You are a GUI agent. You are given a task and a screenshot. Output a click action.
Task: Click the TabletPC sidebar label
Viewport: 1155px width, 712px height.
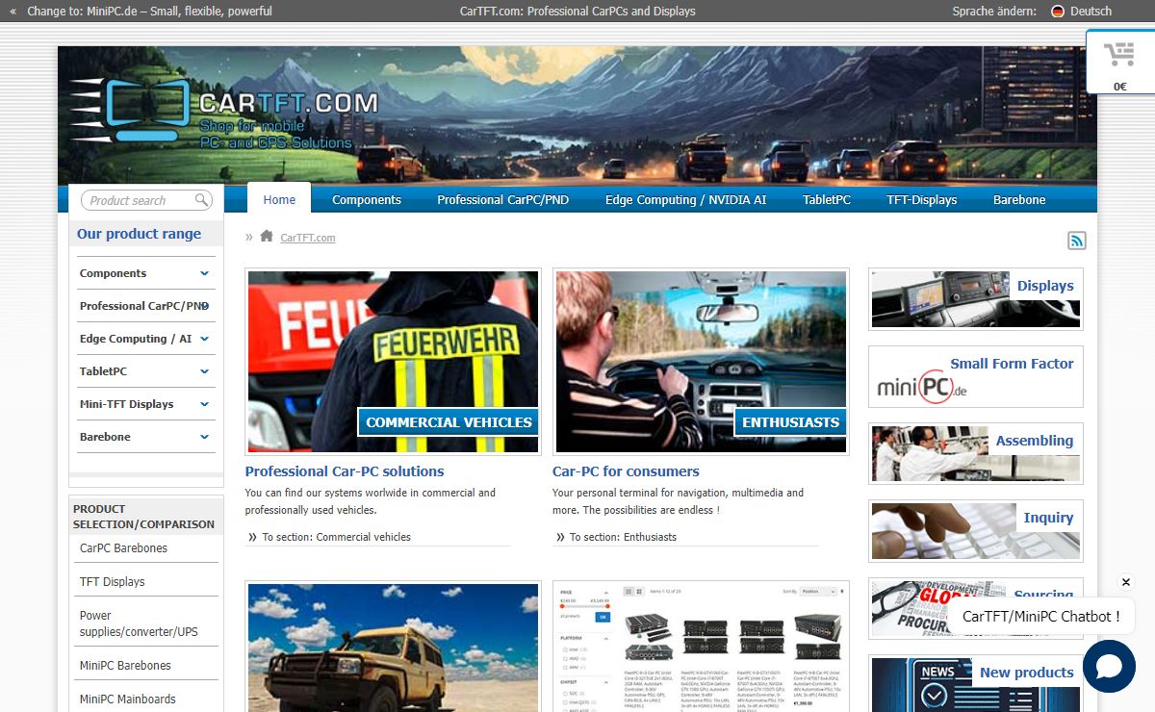pyautogui.click(x=103, y=371)
